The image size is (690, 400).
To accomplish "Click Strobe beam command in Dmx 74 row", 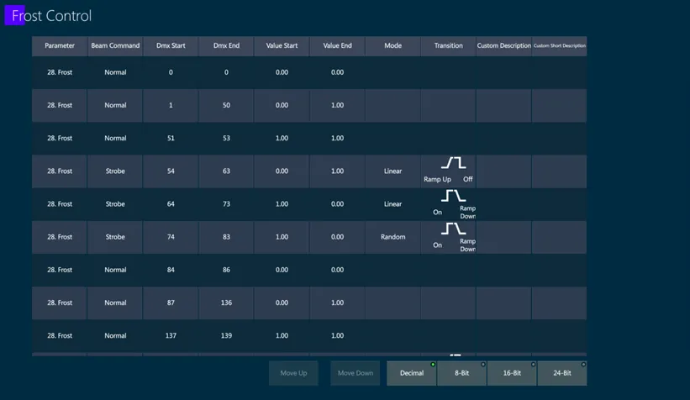I will pos(115,237).
